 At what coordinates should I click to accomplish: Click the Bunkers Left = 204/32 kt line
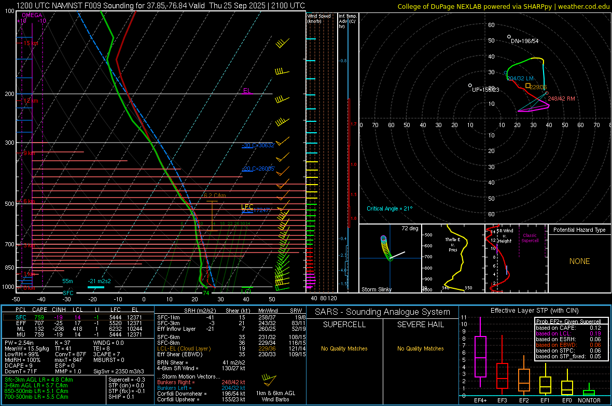point(201,388)
